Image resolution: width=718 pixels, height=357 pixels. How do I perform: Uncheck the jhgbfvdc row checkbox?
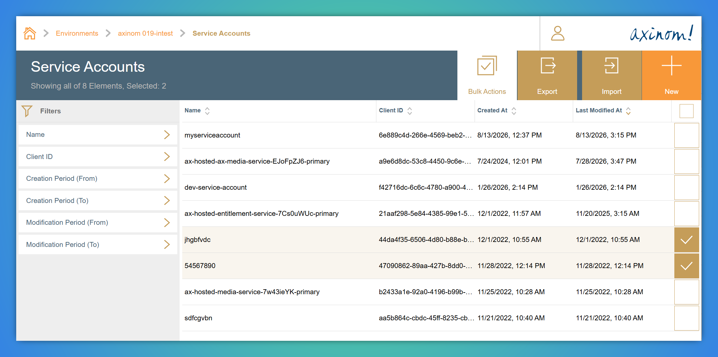[687, 240]
